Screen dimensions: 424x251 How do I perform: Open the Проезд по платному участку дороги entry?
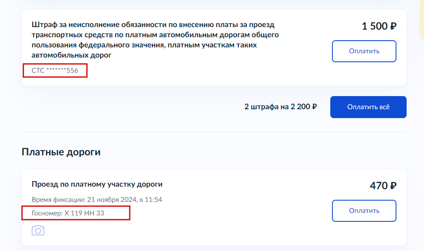tap(97, 184)
